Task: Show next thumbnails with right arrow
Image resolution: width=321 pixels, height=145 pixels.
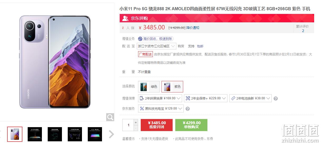Action: (x=111, y=134)
